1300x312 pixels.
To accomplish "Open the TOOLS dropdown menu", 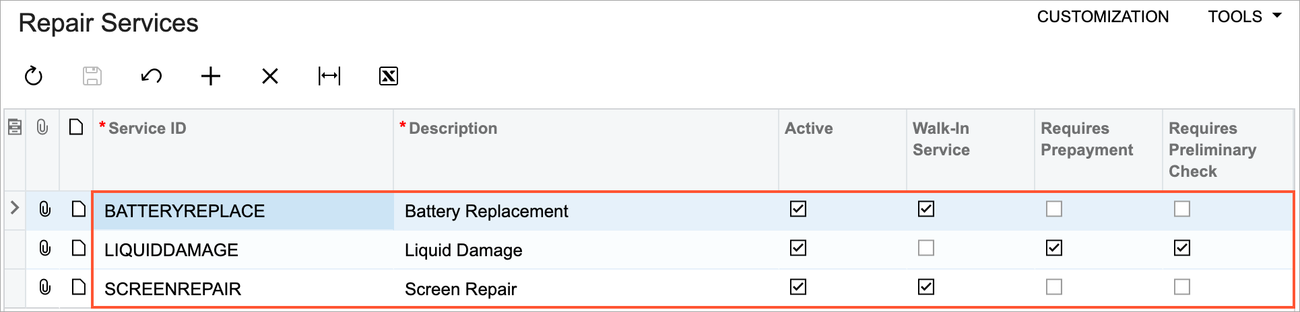I will click(x=1244, y=17).
